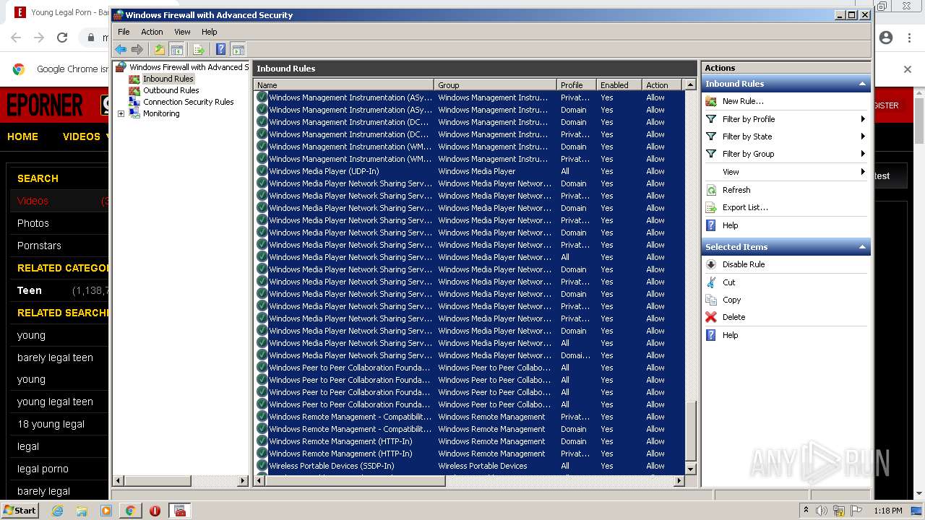Expand the View submenu arrow in Actions pane
This screenshot has width=925, height=520.
pos(862,172)
